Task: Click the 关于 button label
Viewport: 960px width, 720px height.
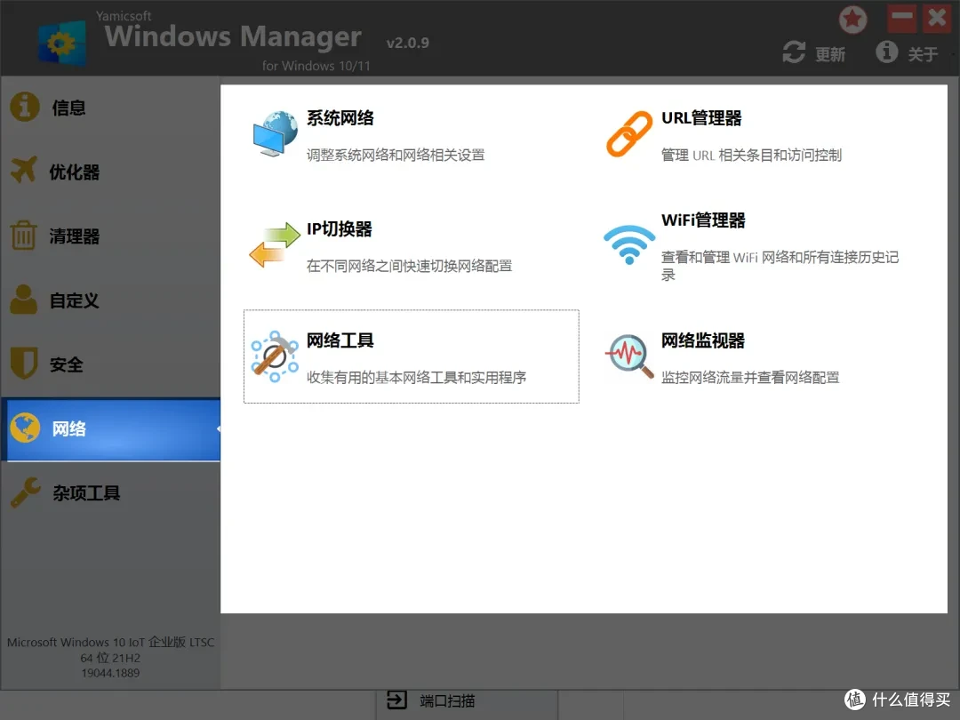Action: 923,54
